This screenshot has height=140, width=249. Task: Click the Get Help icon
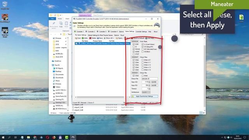click(146, 38)
